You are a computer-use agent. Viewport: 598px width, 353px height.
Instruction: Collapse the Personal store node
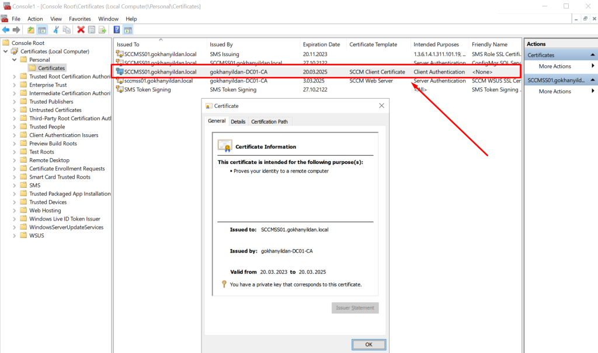point(15,60)
